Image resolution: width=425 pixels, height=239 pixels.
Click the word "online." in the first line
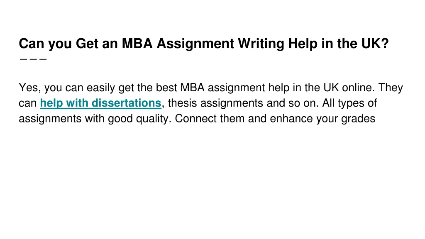coord(358,88)
